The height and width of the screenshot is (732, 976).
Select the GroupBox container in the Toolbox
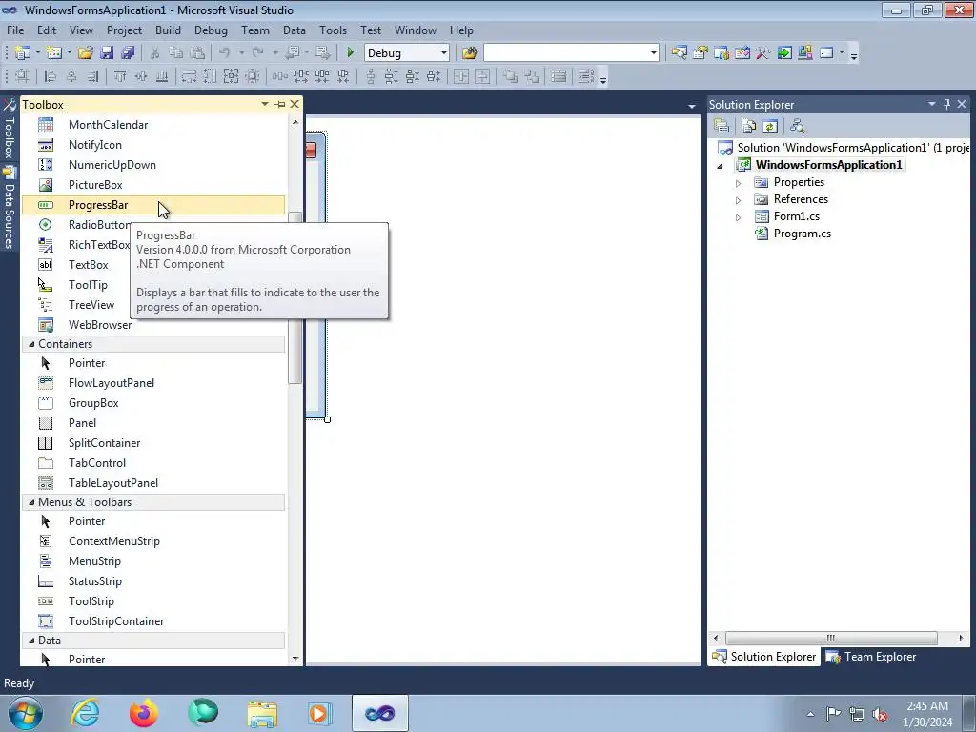point(153,403)
